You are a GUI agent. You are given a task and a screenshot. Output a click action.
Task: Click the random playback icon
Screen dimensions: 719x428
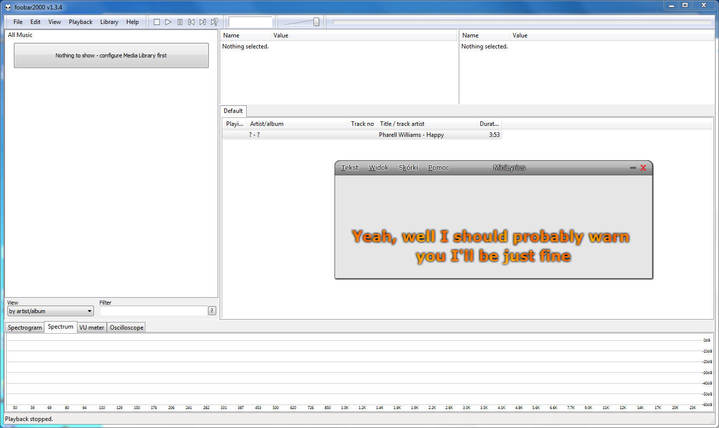[x=214, y=22]
